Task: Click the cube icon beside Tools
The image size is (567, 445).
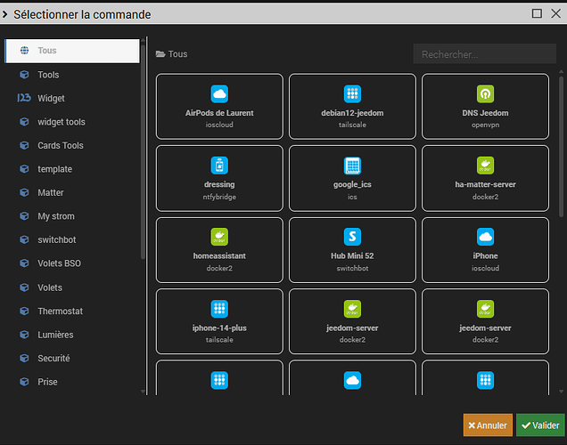Action: pyautogui.click(x=24, y=75)
